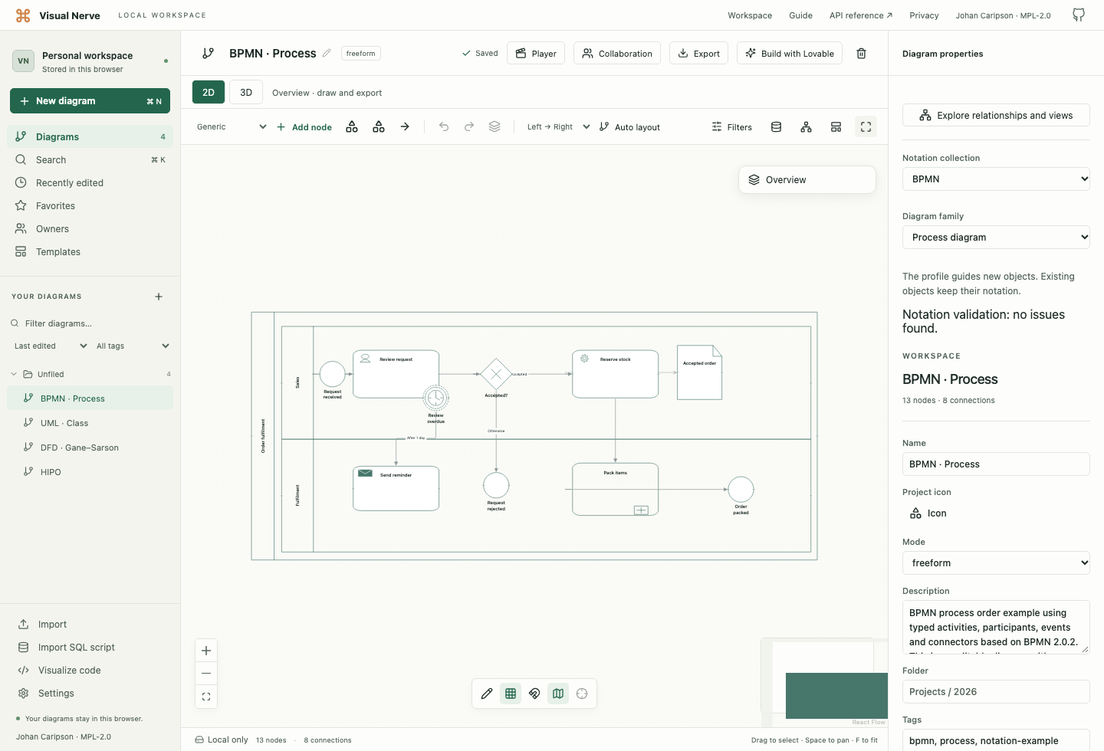Open the Last edited sort dropdown
Image resolution: width=1104 pixels, height=751 pixels.
click(51, 346)
